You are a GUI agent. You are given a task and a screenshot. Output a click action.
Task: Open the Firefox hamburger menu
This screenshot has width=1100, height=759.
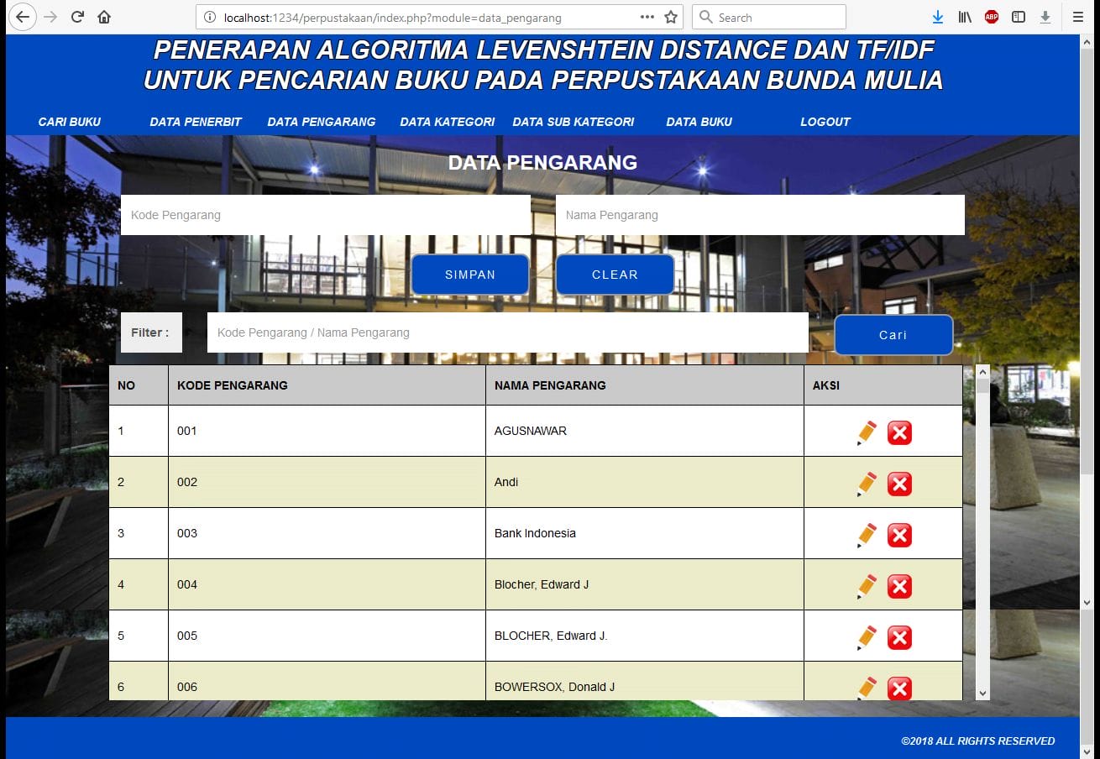point(1077,17)
